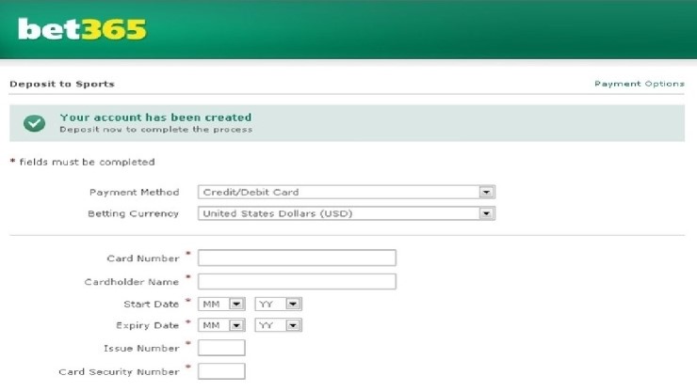This screenshot has width=697, height=391.
Task: Click the Betting Currency label
Action: (x=133, y=213)
